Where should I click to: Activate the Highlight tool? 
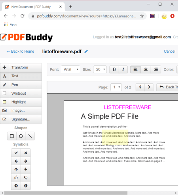point(21,102)
